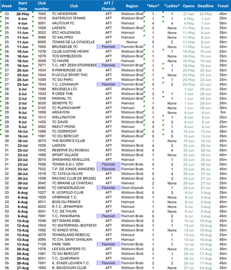Click the Oost-Vlaanderen region cell
Image resolution: width=231 pixels, height=270 pixels.
coord(132,188)
